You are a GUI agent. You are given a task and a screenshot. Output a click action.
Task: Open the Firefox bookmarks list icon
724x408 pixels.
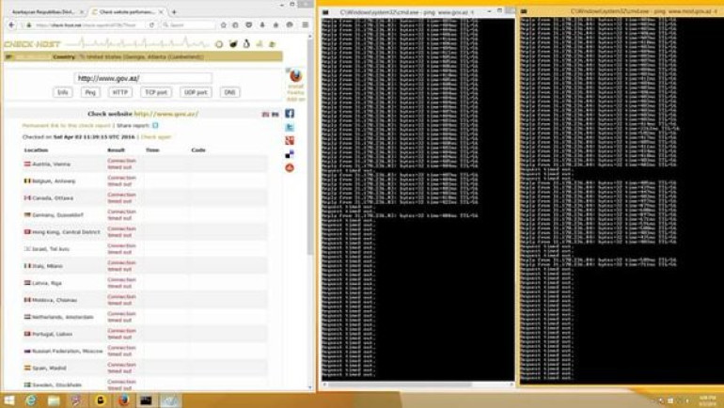click(x=235, y=25)
